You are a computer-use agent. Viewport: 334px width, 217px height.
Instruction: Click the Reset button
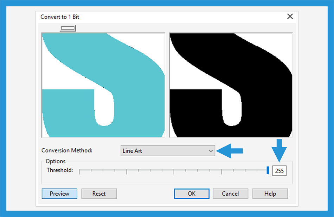pyautogui.click(x=99, y=194)
